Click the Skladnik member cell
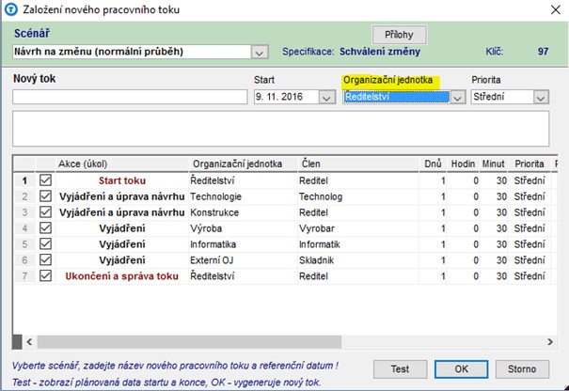 358,260
